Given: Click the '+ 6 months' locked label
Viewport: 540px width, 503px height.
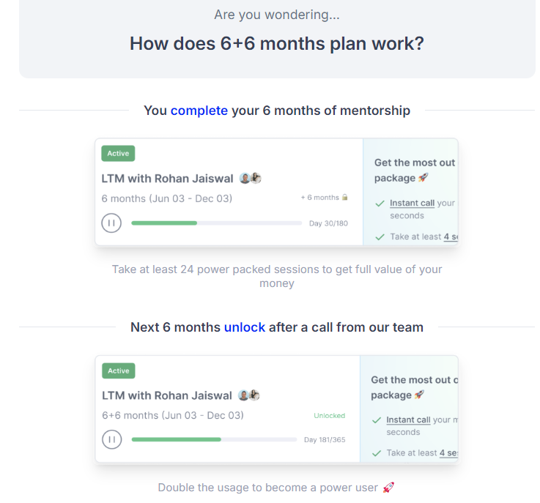Looking at the screenshot, I should 319,198.
